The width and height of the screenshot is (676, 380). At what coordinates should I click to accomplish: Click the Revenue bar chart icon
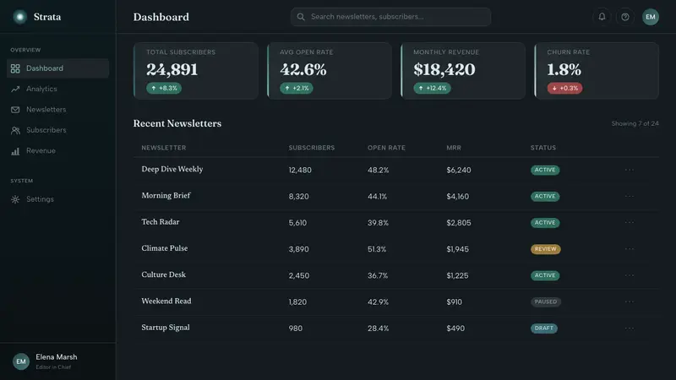pos(15,151)
